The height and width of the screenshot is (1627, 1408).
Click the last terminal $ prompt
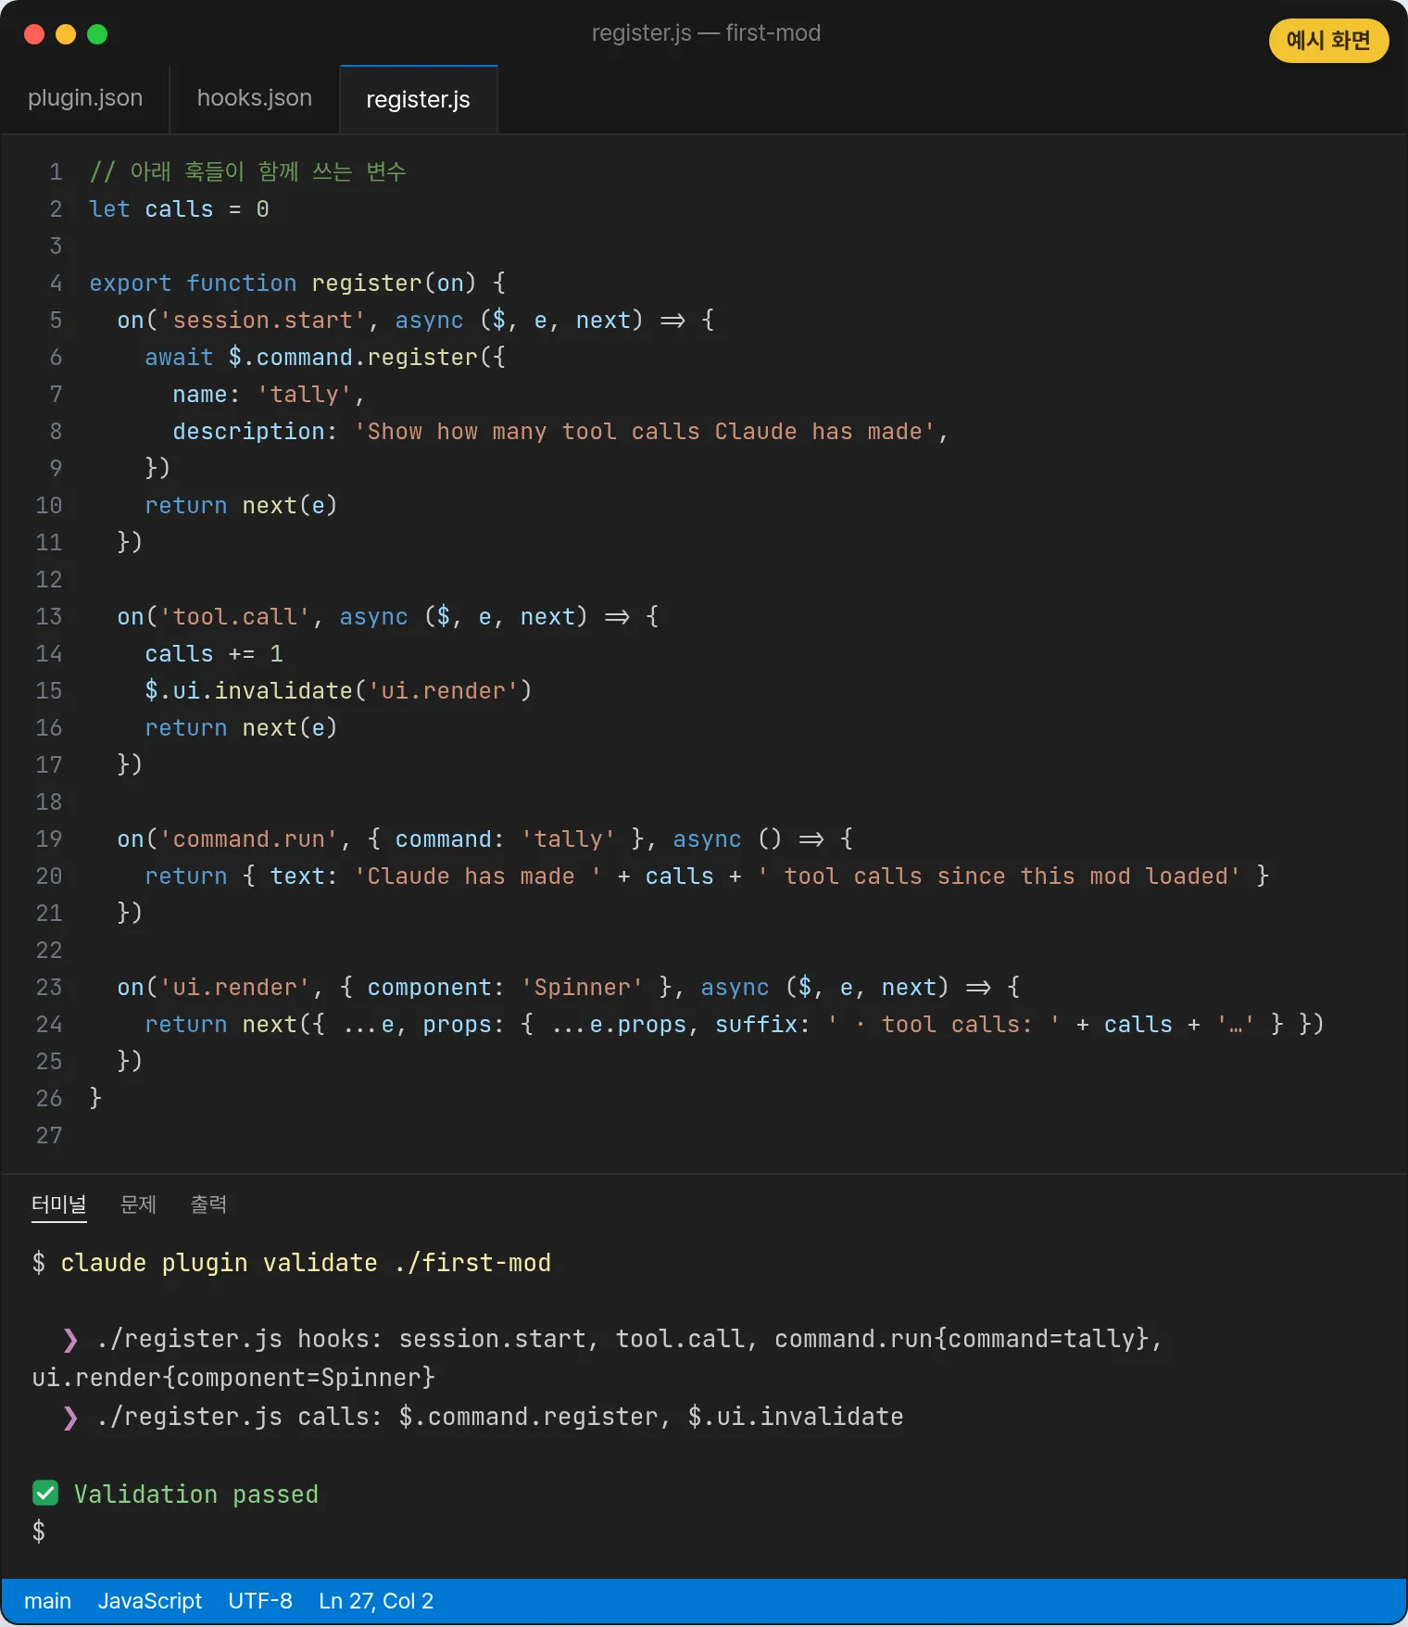click(x=39, y=1532)
